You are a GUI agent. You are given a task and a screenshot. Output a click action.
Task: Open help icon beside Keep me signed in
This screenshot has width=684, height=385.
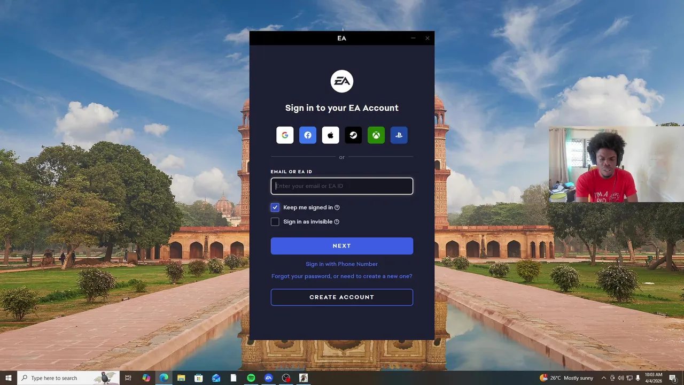click(x=337, y=207)
